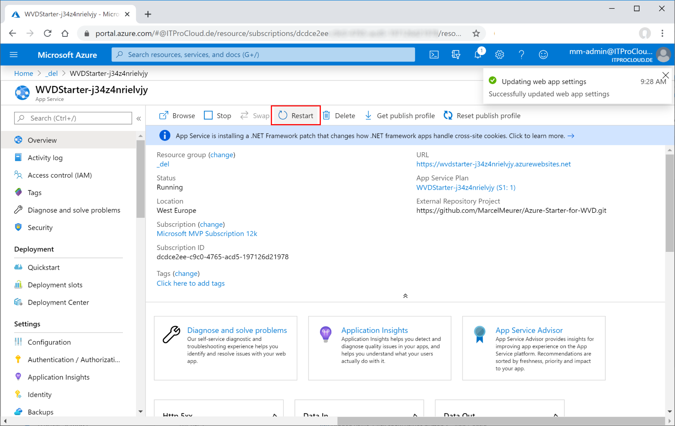
Task: Restart the App Service
Action: (296, 115)
